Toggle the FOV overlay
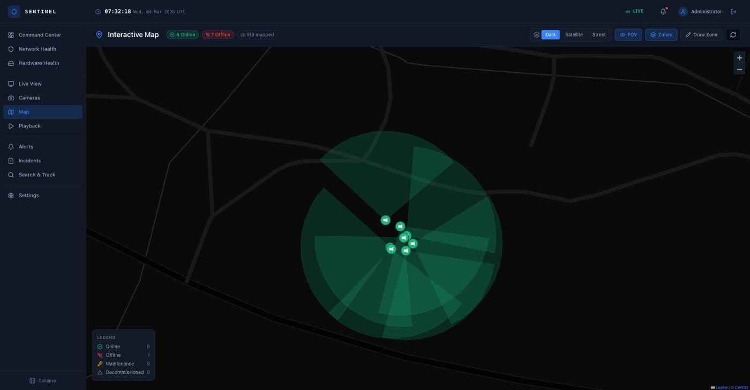Image resolution: width=750 pixels, height=390 pixels. tap(628, 35)
